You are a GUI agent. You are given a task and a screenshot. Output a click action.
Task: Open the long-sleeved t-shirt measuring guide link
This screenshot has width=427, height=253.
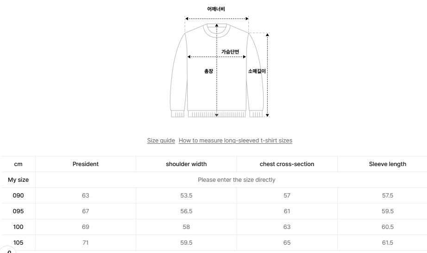(x=235, y=141)
